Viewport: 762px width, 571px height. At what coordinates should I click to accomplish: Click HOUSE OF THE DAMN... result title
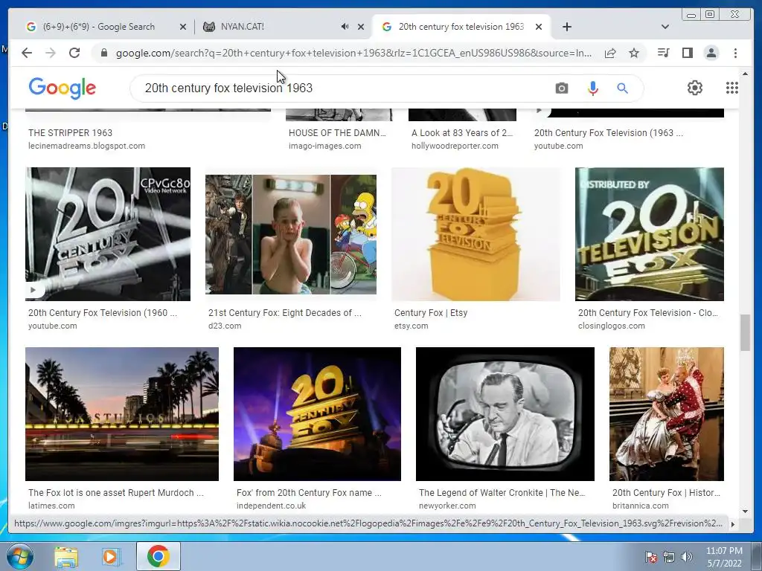337,133
